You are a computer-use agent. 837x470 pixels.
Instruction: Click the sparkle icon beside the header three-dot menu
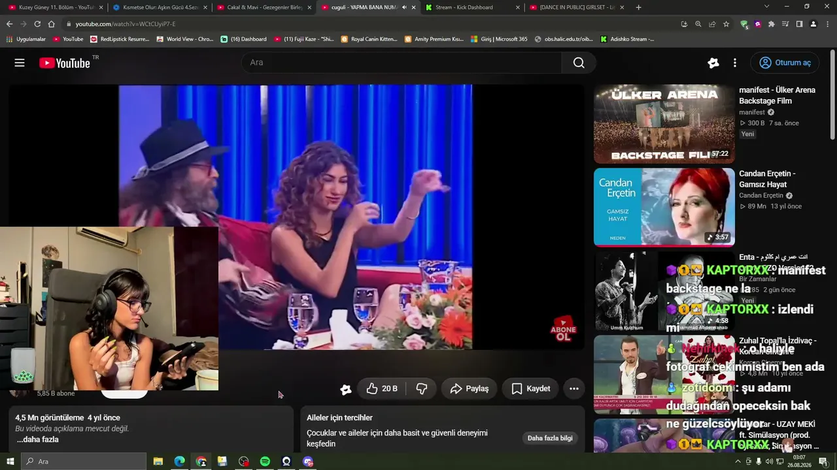(713, 63)
